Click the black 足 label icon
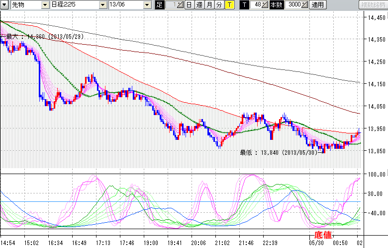Viewport: 388px width, 248px height. [x=159, y=5]
